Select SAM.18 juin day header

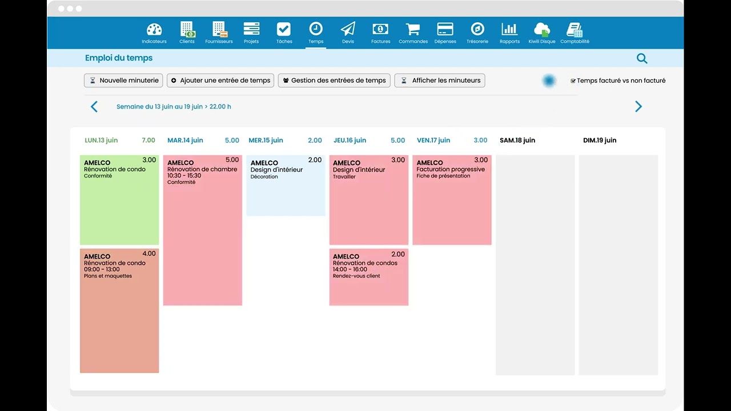pos(517,140)
